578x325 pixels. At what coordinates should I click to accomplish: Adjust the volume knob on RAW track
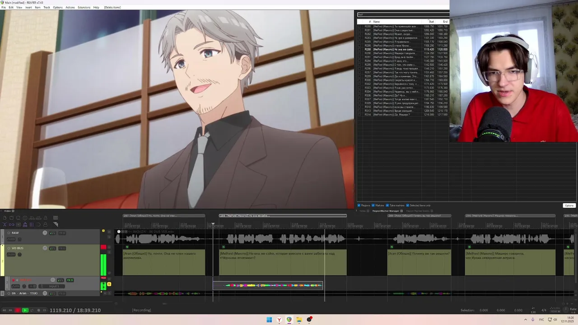(45, 233)
